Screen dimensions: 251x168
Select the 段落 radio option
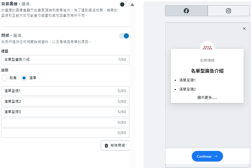(x=4, y=78)
